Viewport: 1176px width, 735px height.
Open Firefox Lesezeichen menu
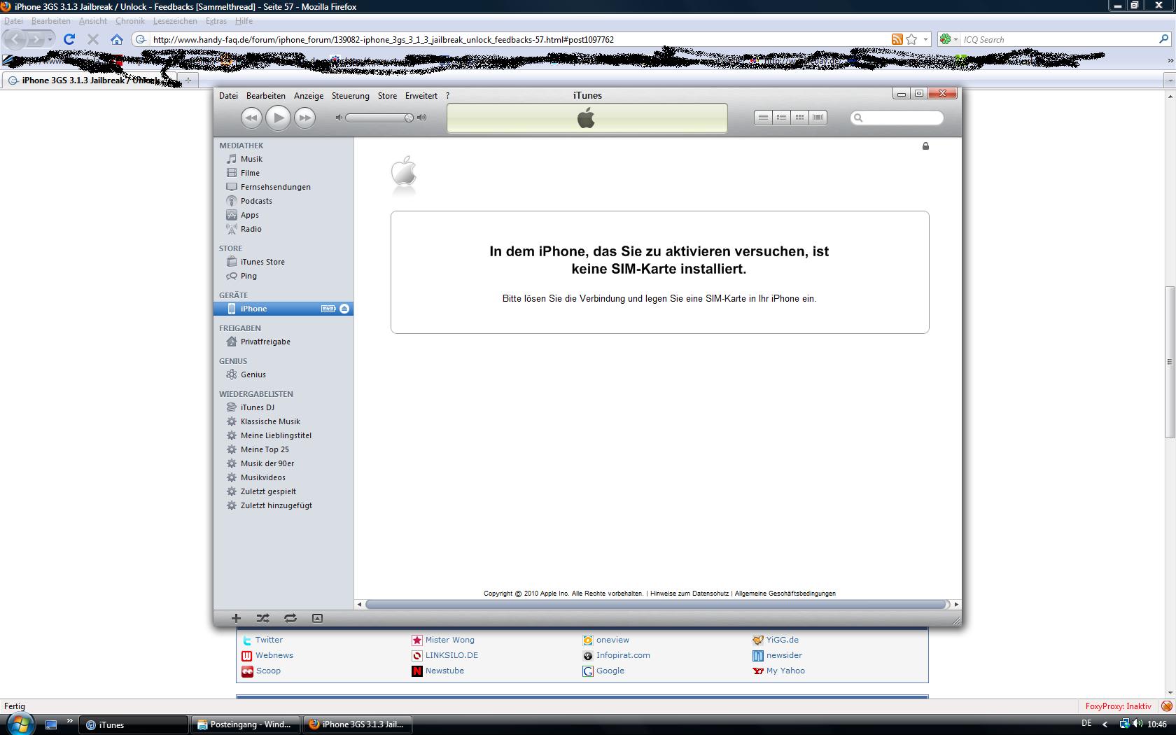click(175, 21)
